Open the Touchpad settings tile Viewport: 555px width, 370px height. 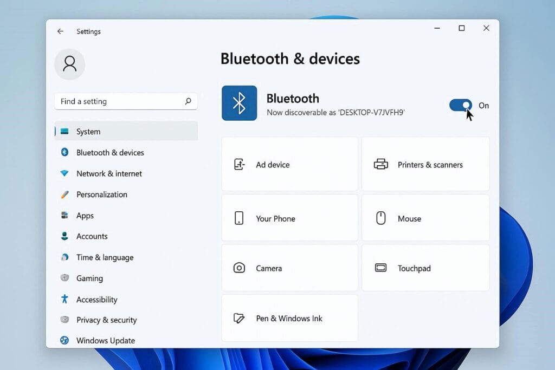point(425,268)
